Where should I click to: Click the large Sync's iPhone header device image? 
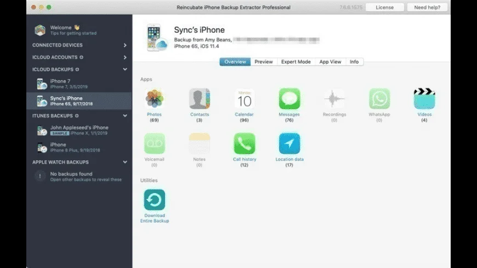pyautogui.click(x=157, y=38)
